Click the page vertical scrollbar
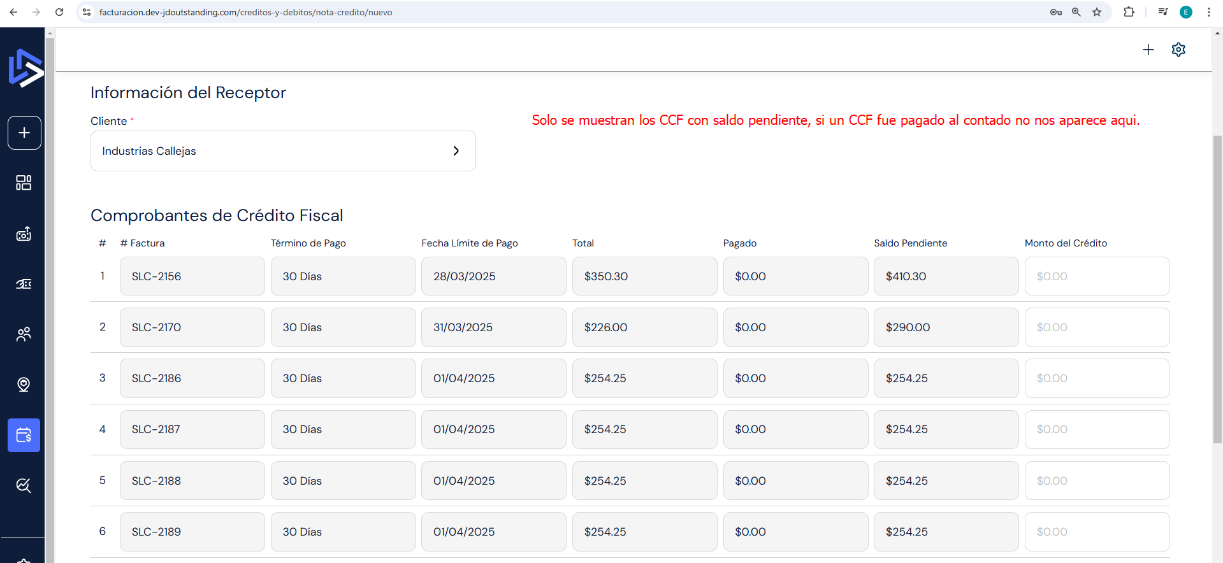This screenshot has height=563, width=1223. pyautogui.click(x=1217, y=290)
